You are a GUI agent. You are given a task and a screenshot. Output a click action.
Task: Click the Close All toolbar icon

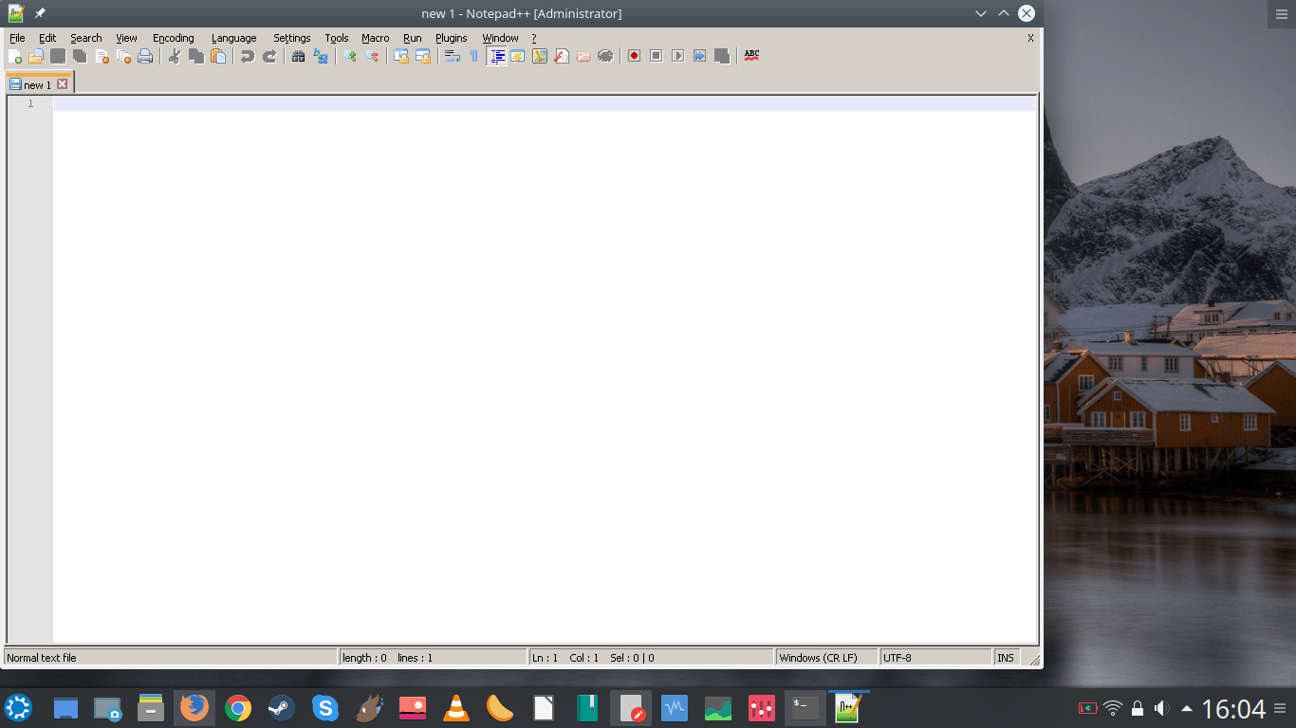[123, 56]
